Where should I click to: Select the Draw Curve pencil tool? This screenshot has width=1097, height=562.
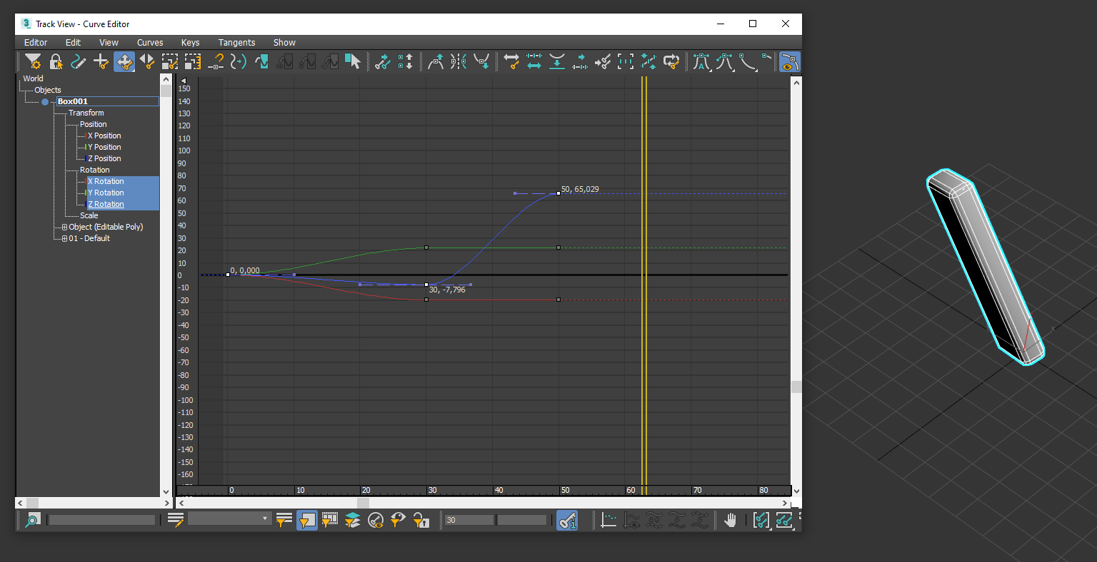click(x=79, y=62)
